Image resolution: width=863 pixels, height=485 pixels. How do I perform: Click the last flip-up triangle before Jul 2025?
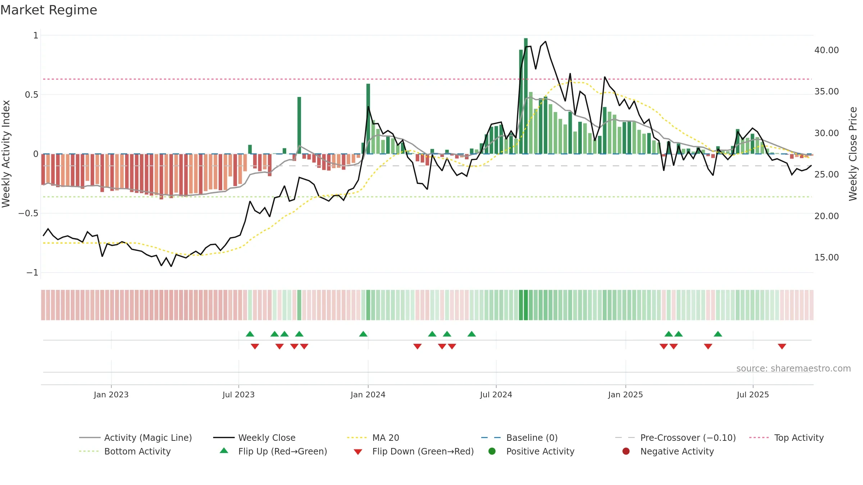[718, 334]
